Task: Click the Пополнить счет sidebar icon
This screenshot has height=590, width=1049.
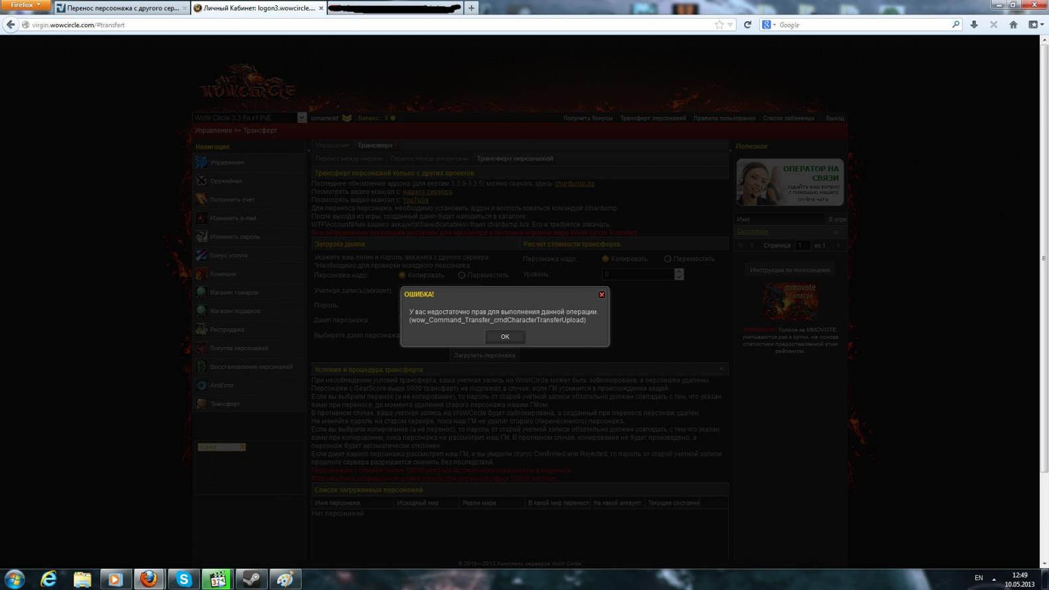Action: [201, 199]
